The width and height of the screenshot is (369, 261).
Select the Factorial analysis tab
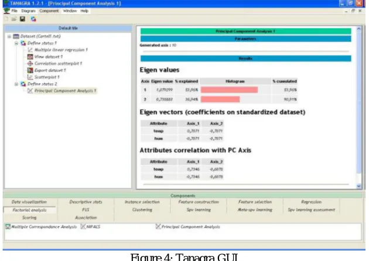[29, 210]
